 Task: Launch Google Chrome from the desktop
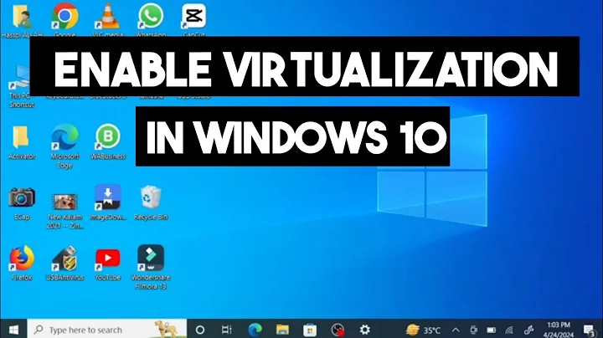(x=65, y=17)
